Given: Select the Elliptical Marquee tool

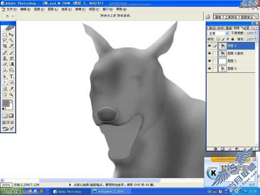Looking at the screenshot, I should 5,34.
